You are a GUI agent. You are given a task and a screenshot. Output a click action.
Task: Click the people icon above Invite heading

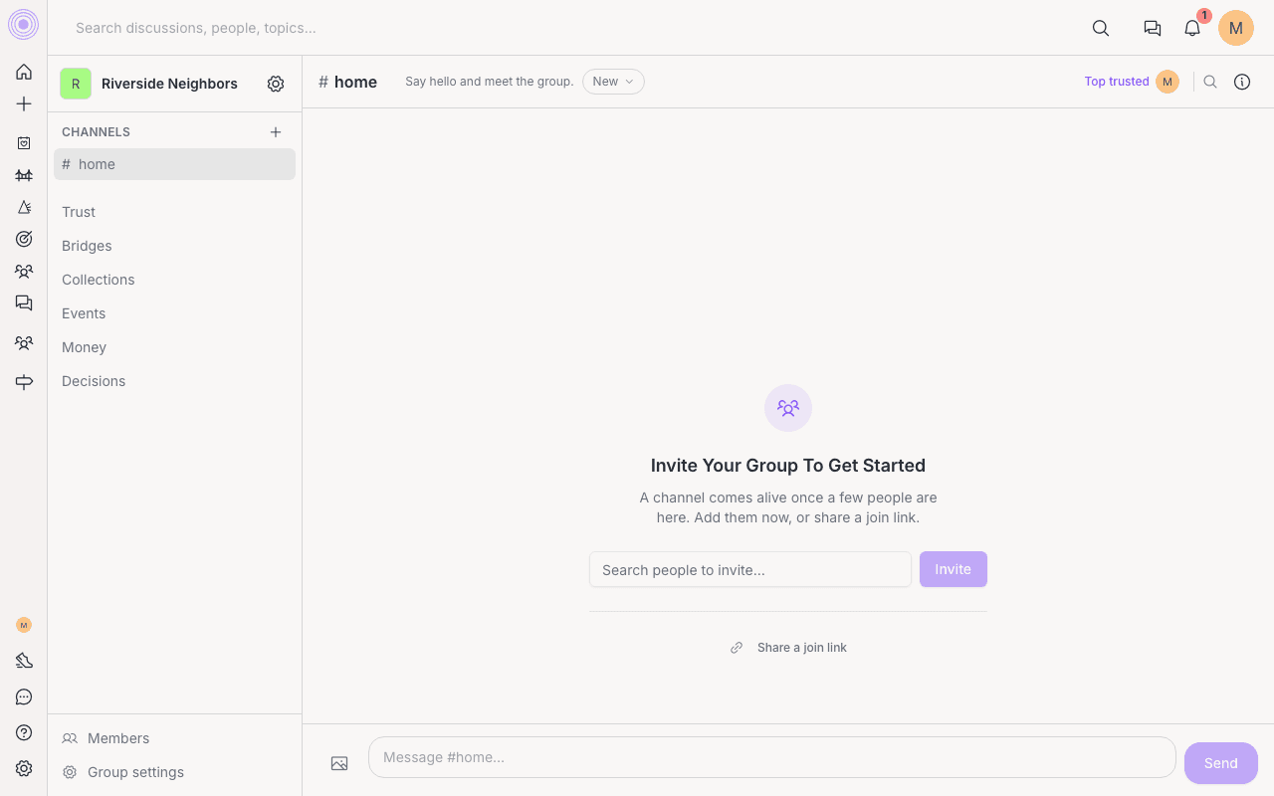788,408
